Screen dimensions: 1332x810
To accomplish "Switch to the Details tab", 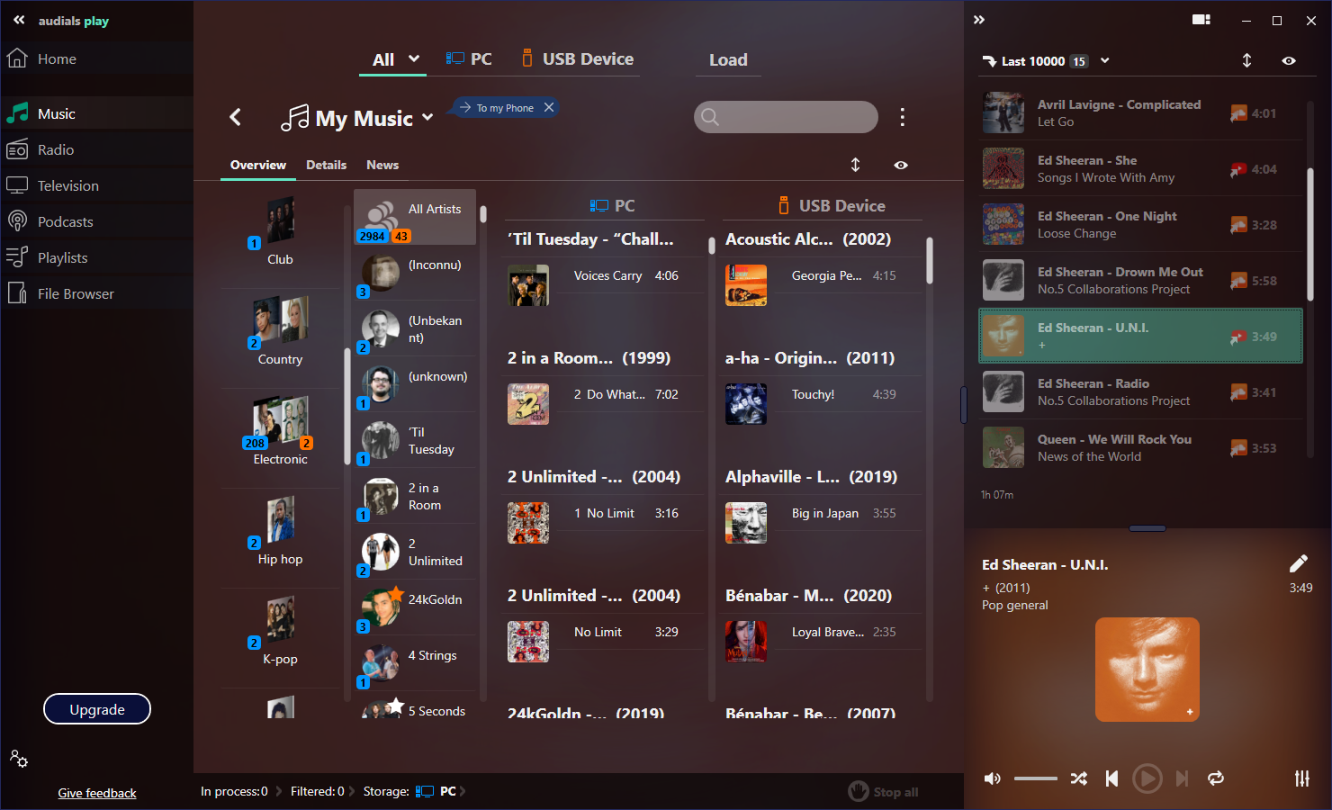I will point(326,165).
